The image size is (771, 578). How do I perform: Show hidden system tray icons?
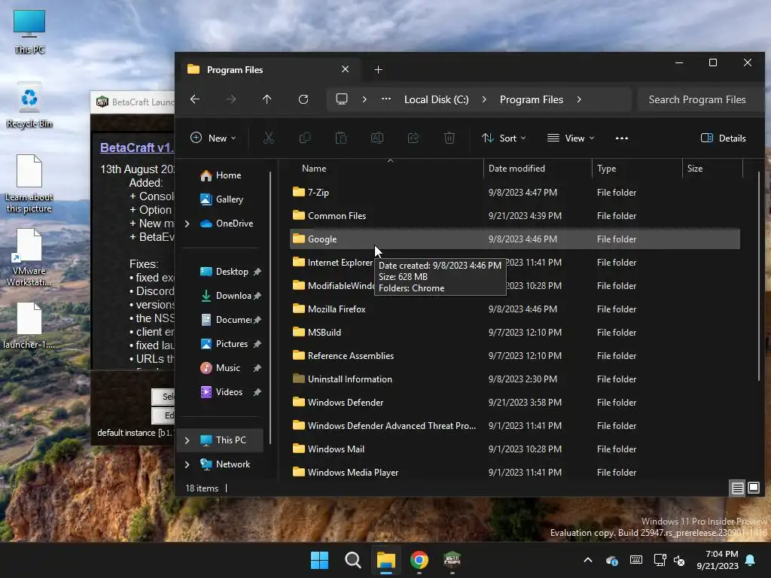pos(587,560)
